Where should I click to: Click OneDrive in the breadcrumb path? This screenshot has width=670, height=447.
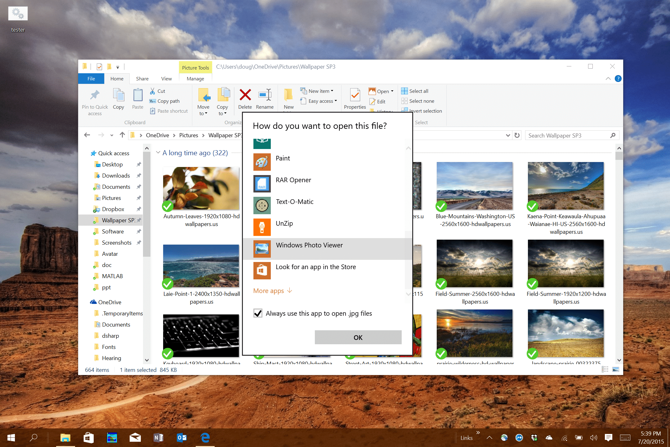coord(157,135)
